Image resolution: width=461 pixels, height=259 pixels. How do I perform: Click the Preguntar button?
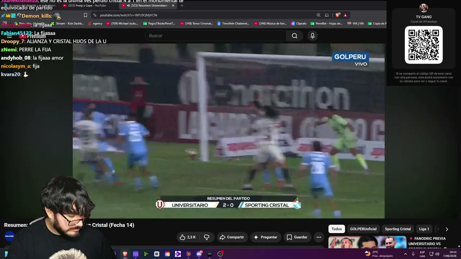[x=265, y=237]
